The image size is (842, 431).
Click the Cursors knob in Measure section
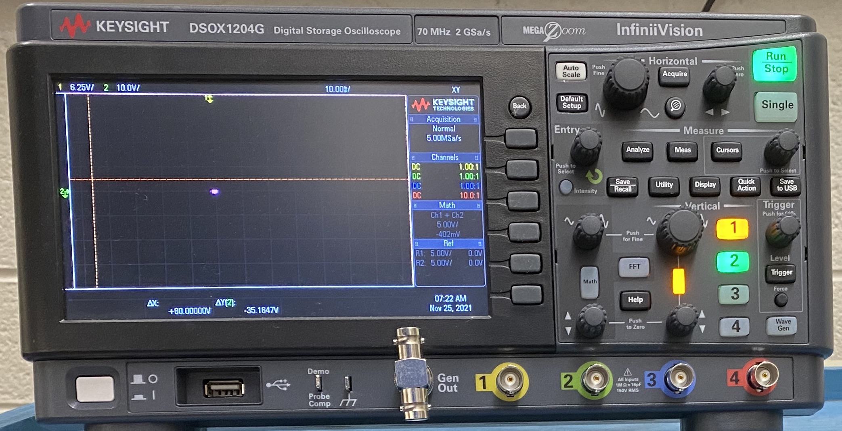pyautogui.click(x=781, y=148)
